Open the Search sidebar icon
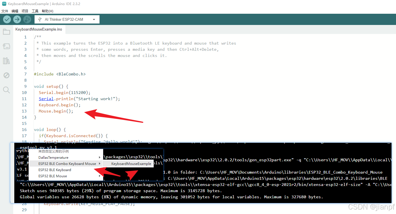The height and width of the screenshot is (214, 396). 6,90
